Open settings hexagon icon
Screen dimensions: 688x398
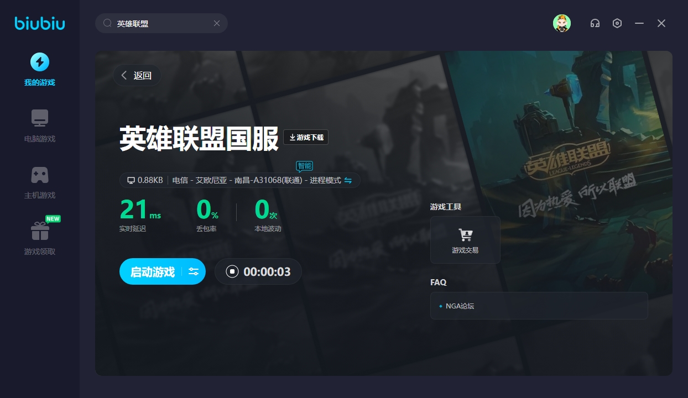pos(617,23)
